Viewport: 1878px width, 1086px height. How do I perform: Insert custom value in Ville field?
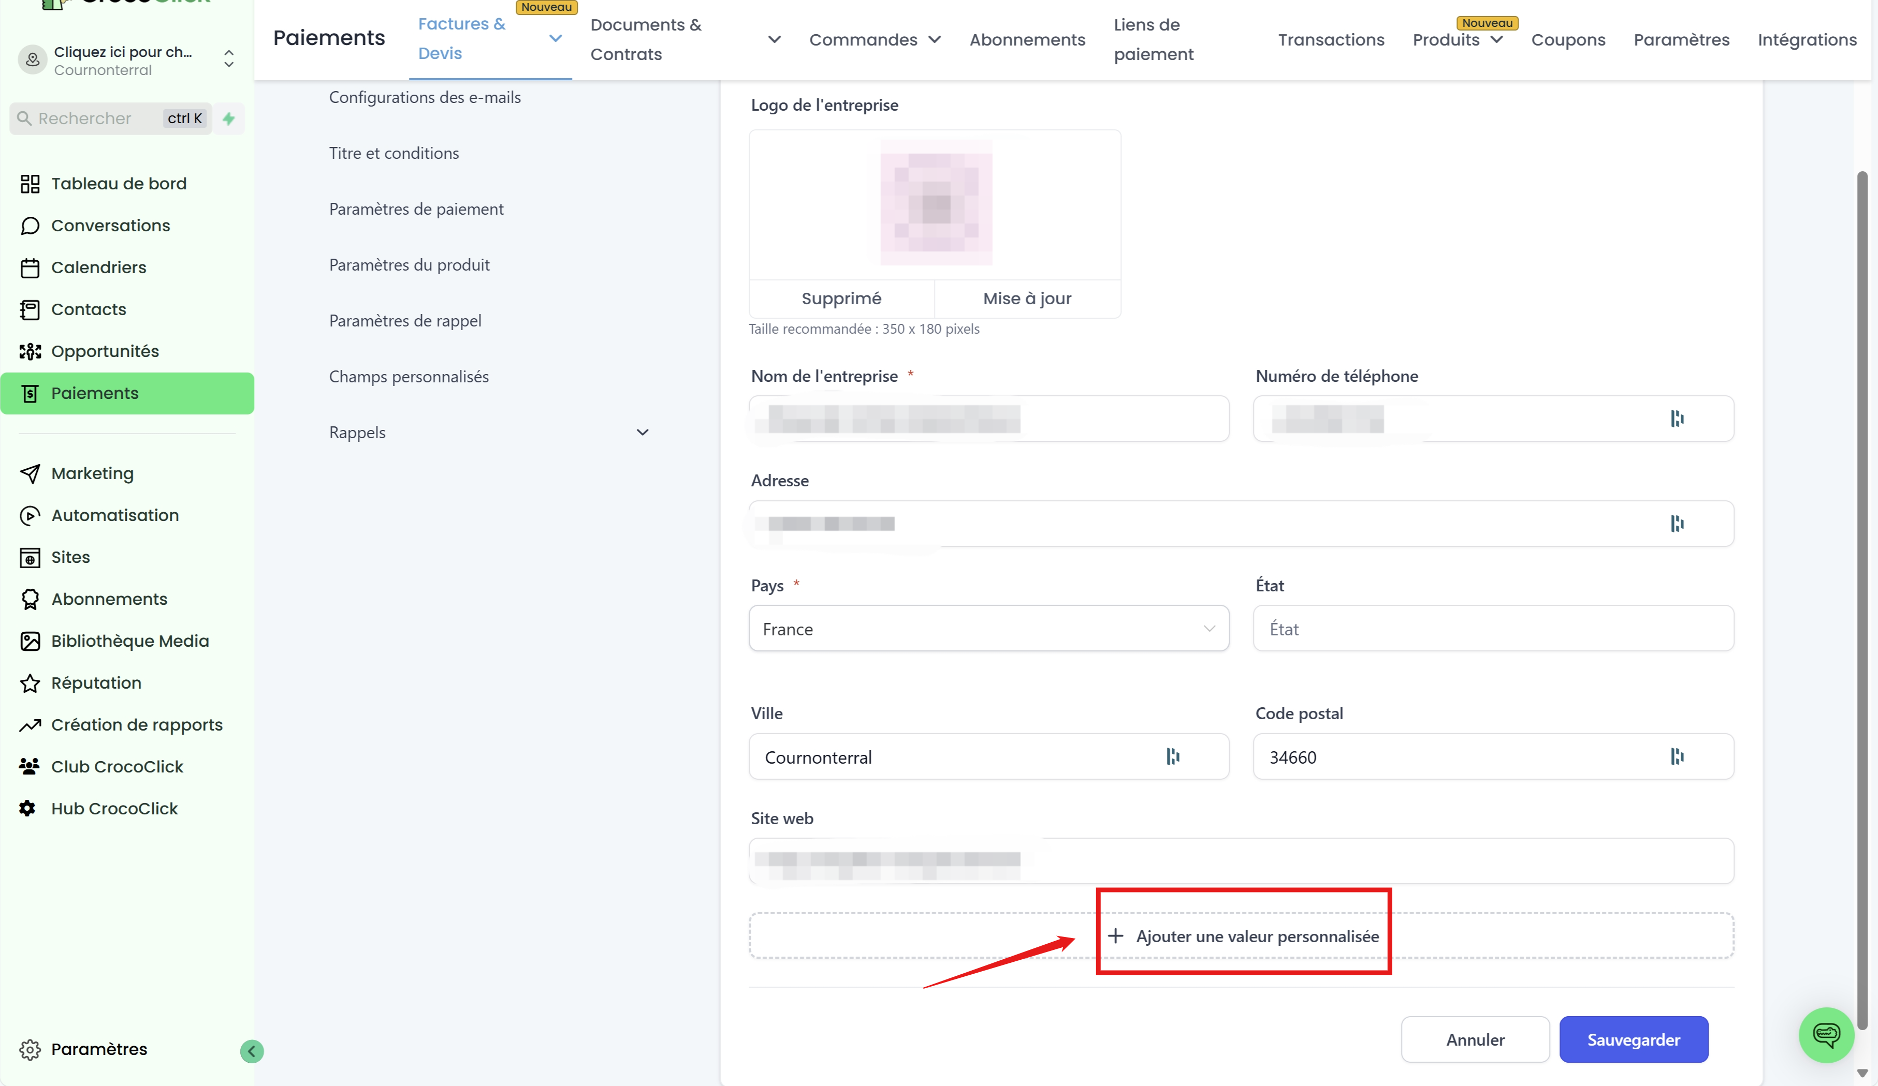1173,757
